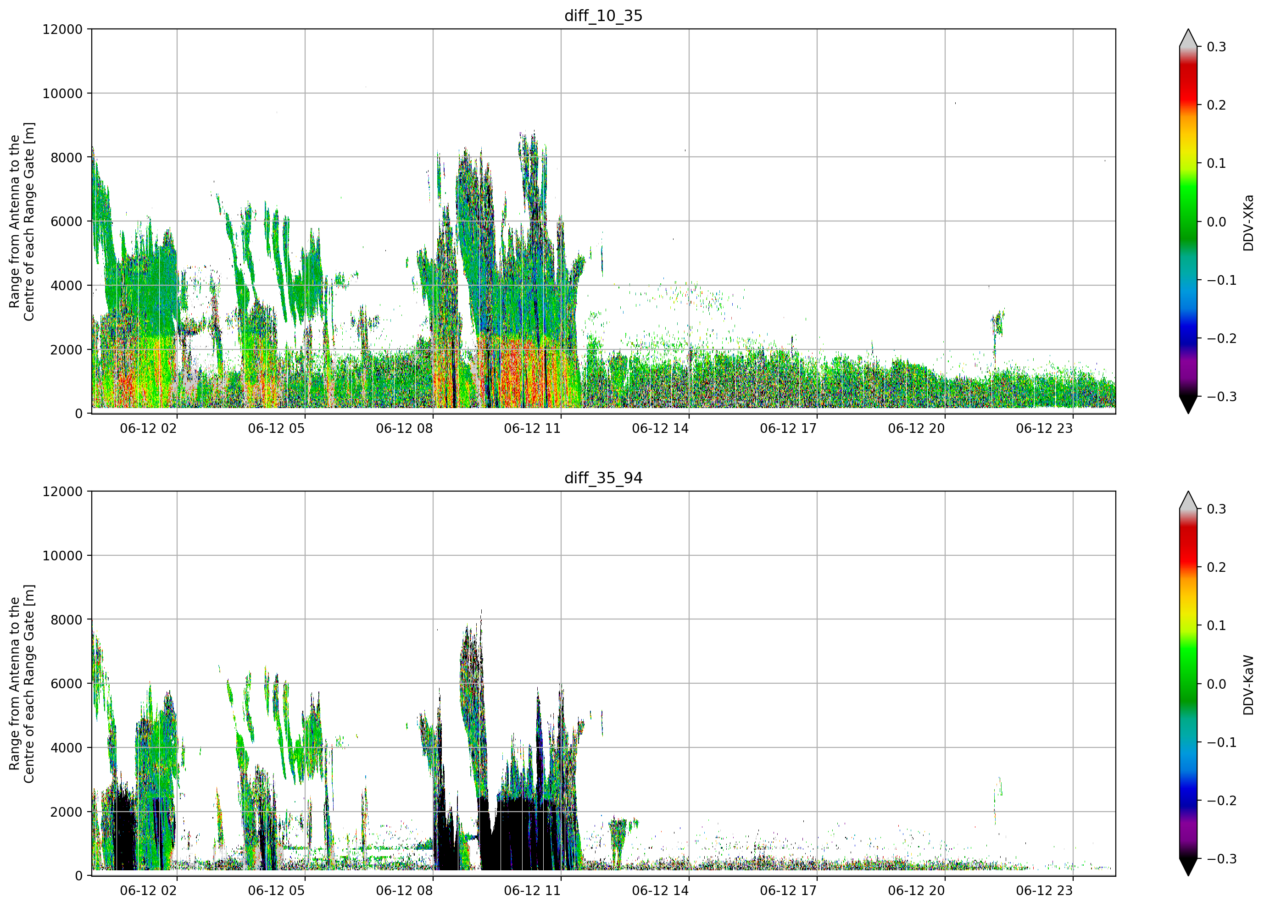The width and height of the screenshot is (1264, 907).
Task: Click the '12000' y-tick of diff_10_35 plot
Action: [62, 29]
